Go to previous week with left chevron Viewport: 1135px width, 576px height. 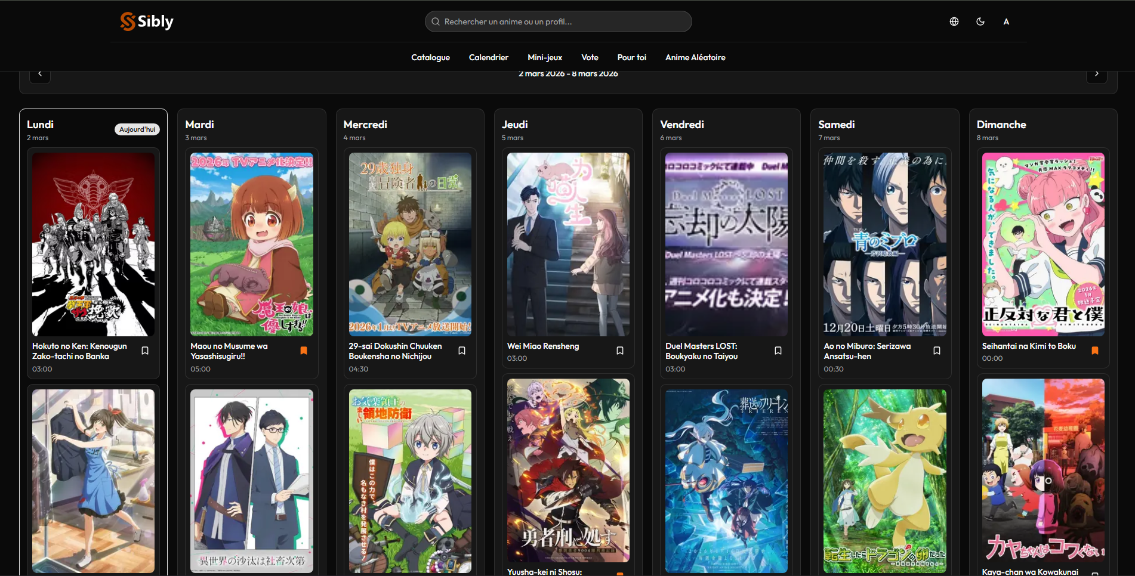point(40,75)
